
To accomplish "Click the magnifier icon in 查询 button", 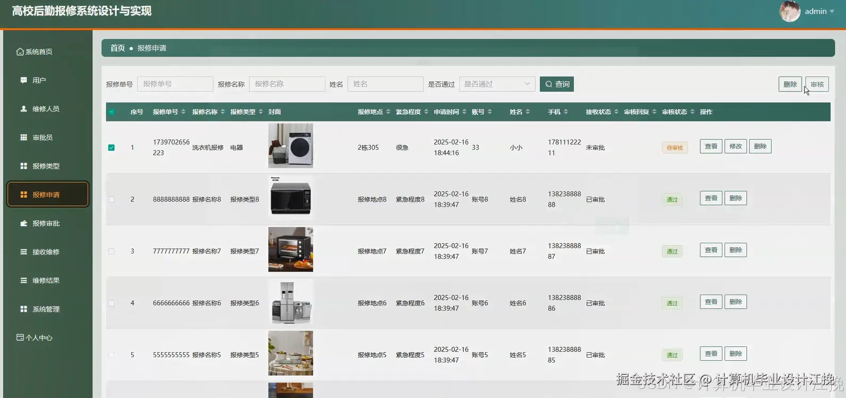I will [549, 84].
